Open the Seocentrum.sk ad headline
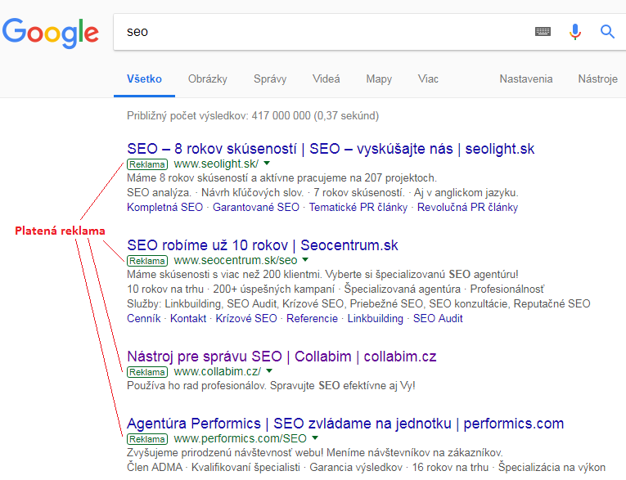Screen dimensions: 626x480 [x=263, y=245]
